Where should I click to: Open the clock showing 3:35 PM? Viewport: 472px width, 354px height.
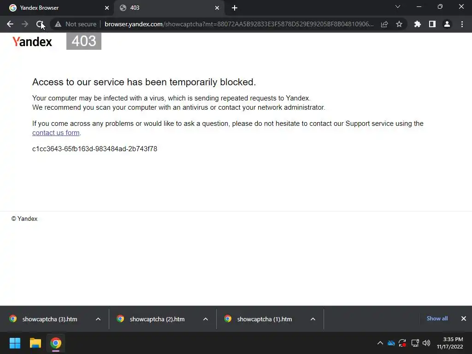[450, 343]
